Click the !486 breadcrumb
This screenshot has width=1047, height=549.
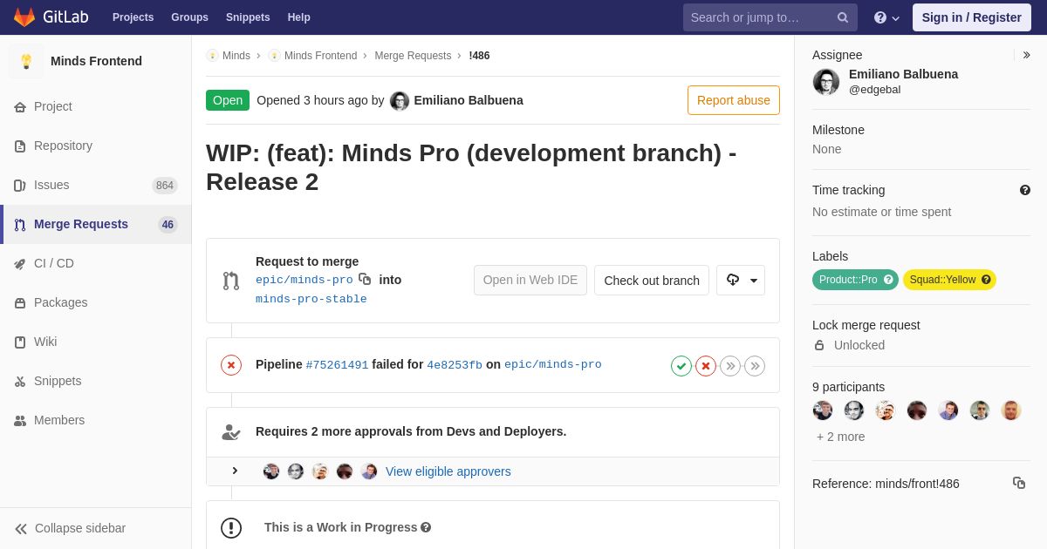coord(479,56)
